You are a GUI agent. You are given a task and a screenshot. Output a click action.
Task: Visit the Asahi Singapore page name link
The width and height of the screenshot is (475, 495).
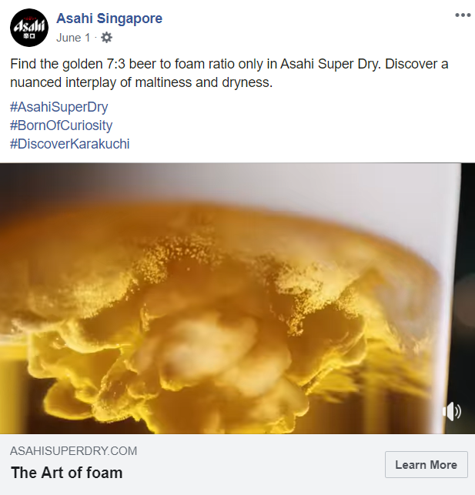tap(109, 18)
